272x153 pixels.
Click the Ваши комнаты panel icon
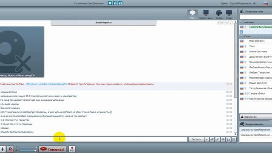pos(242,124)
